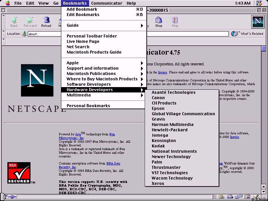Click the vertical scrollbar up arrow
This screenshot has width=268, height=201.
point(264,187)
